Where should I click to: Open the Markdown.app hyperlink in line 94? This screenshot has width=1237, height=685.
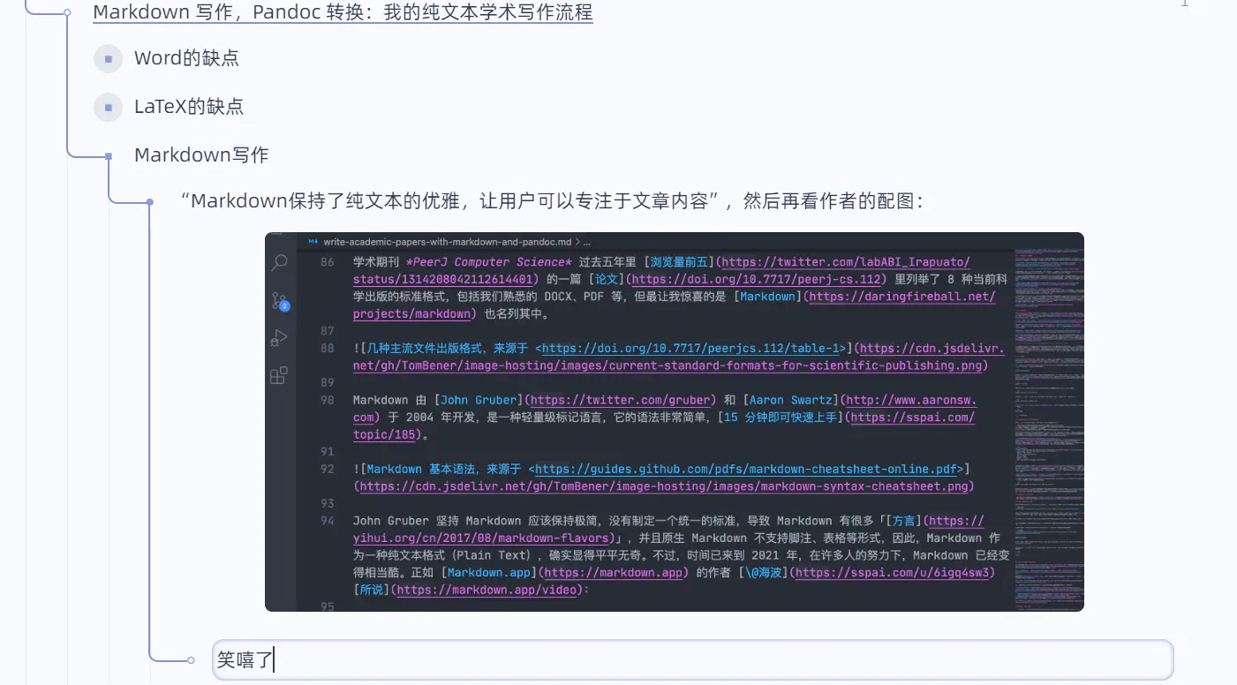pos(489,572)
